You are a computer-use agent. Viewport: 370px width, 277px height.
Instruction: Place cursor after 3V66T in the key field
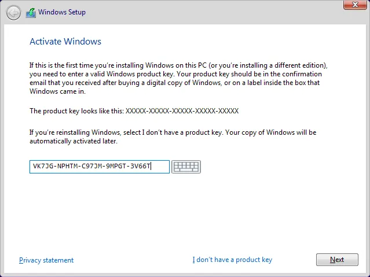[152, 167]
